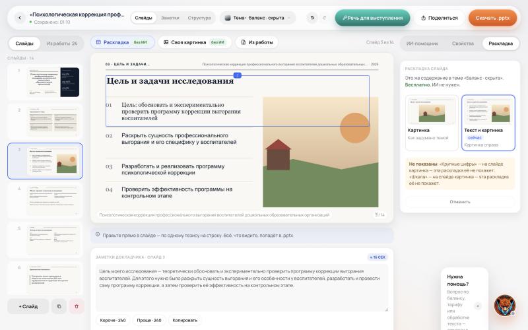Choose the «Текст и картинка» layout card
The width and height of the screenshot is (528, 330).
[x=488, y=123]
